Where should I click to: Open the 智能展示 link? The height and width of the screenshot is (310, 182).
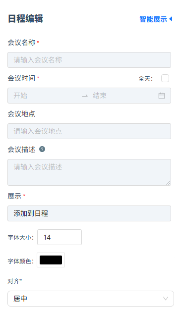coord(153,19)
